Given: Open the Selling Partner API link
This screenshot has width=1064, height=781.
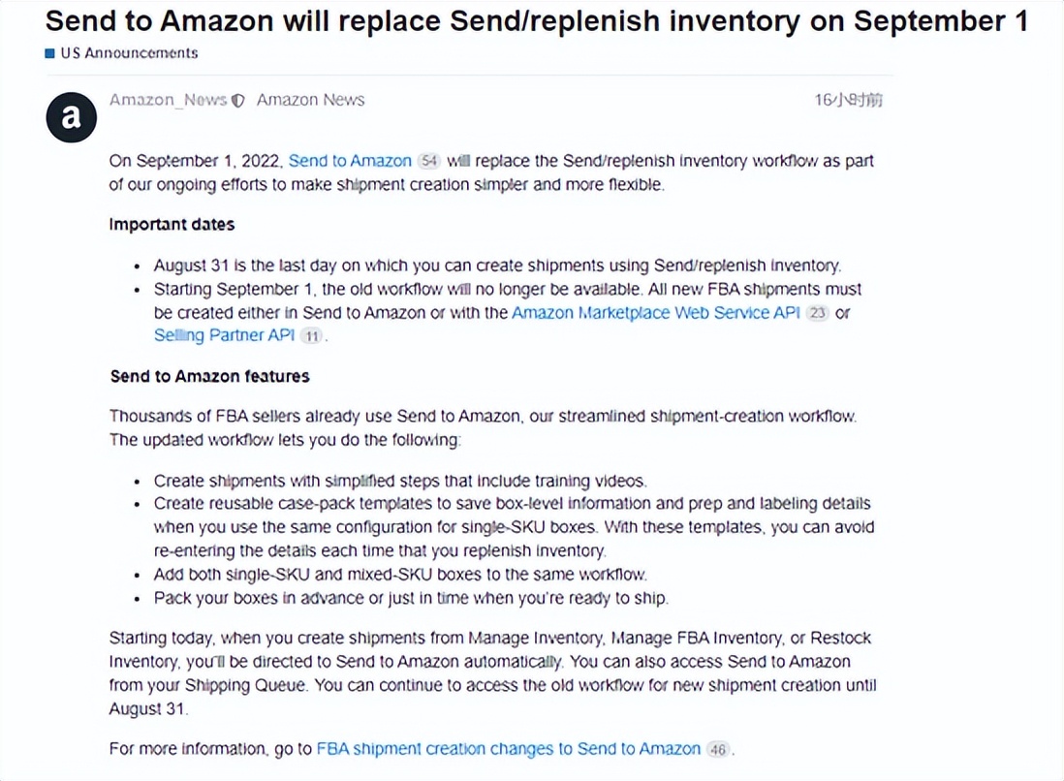Looking at the screenshot, I should pyautogui.click(x=224, y=335).
